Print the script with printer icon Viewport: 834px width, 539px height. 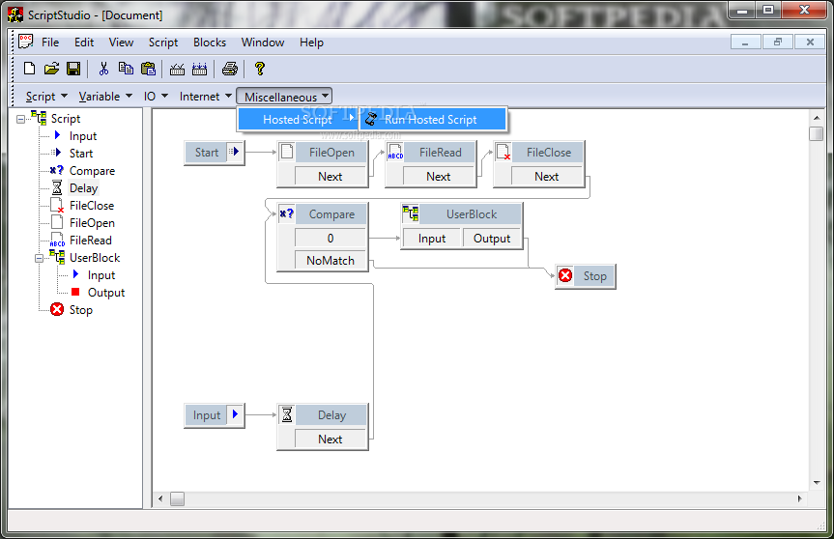(230, 68)
